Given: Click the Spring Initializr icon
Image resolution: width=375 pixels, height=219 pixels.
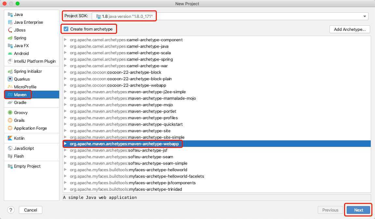Looking at the screenshot, I should 10,71.
